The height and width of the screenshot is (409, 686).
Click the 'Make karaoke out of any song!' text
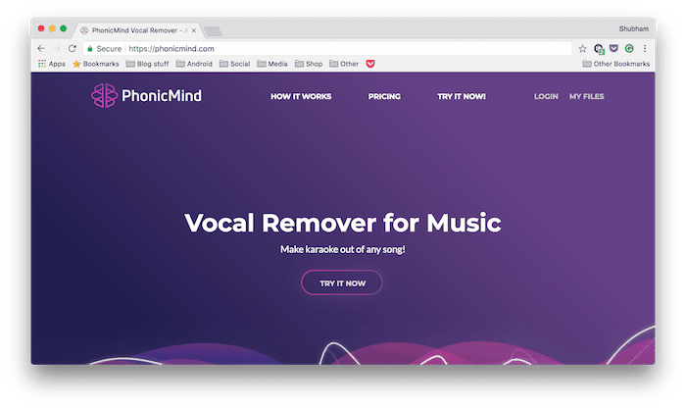point(343,249)
